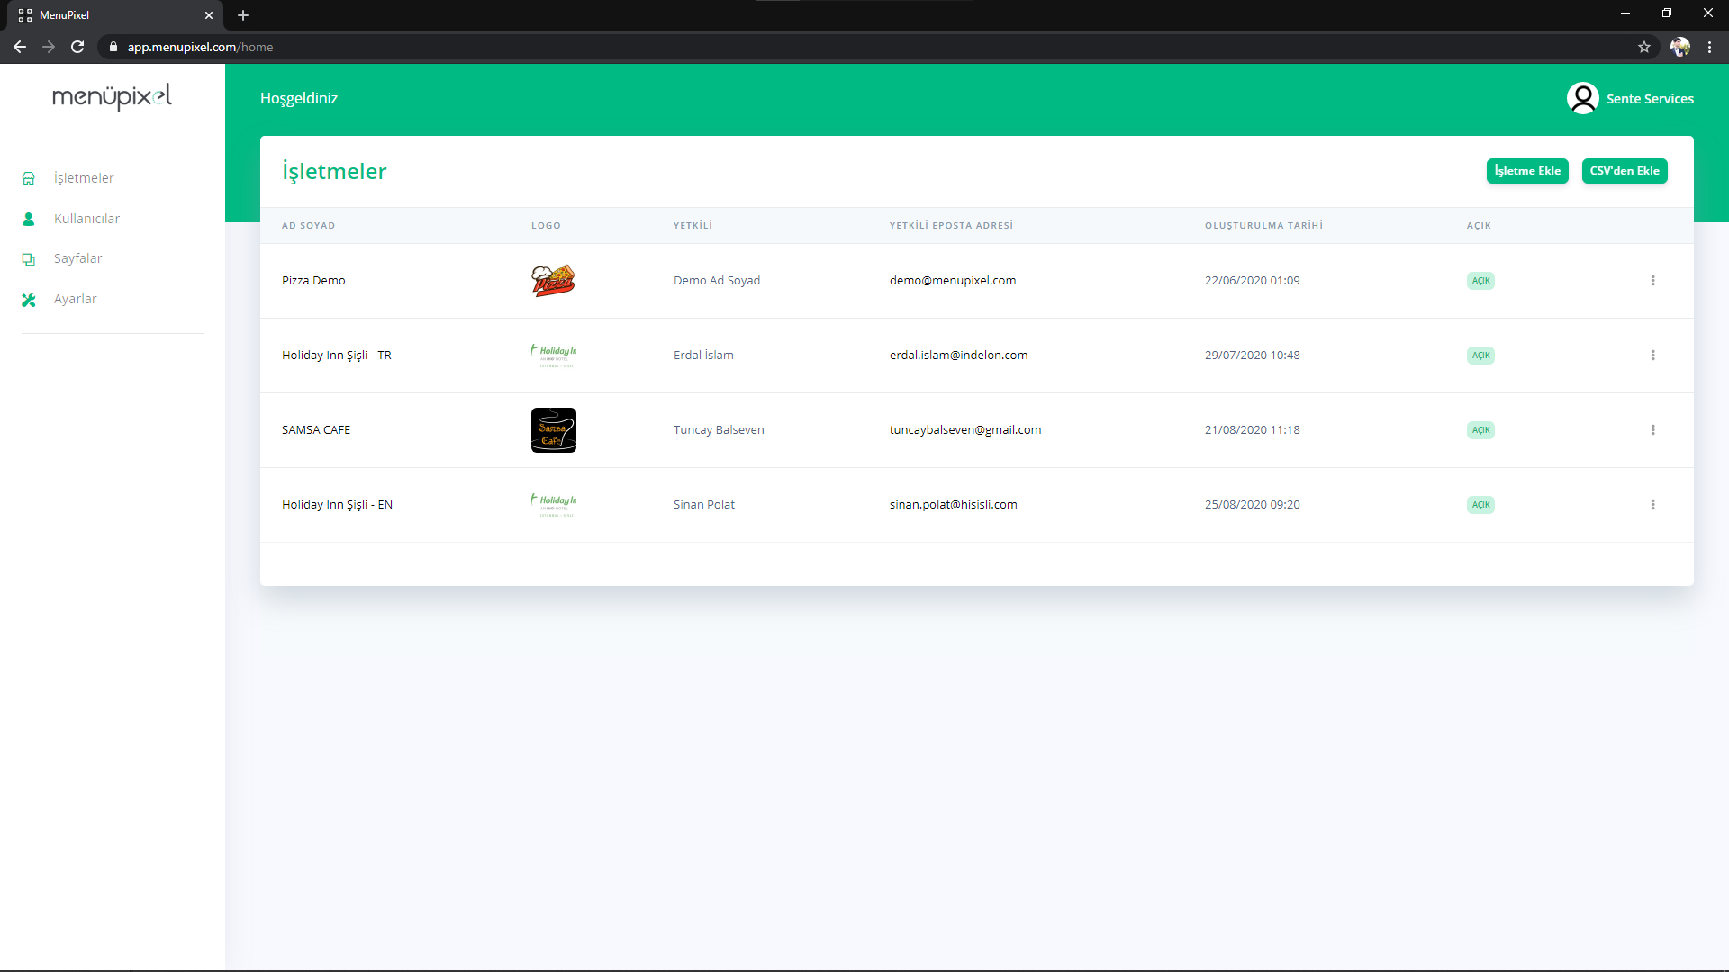The width and height of the screenshot is (1729, 972).
Task: Click the Ayarlar tools icon
Action: click(x=29, y=300)
